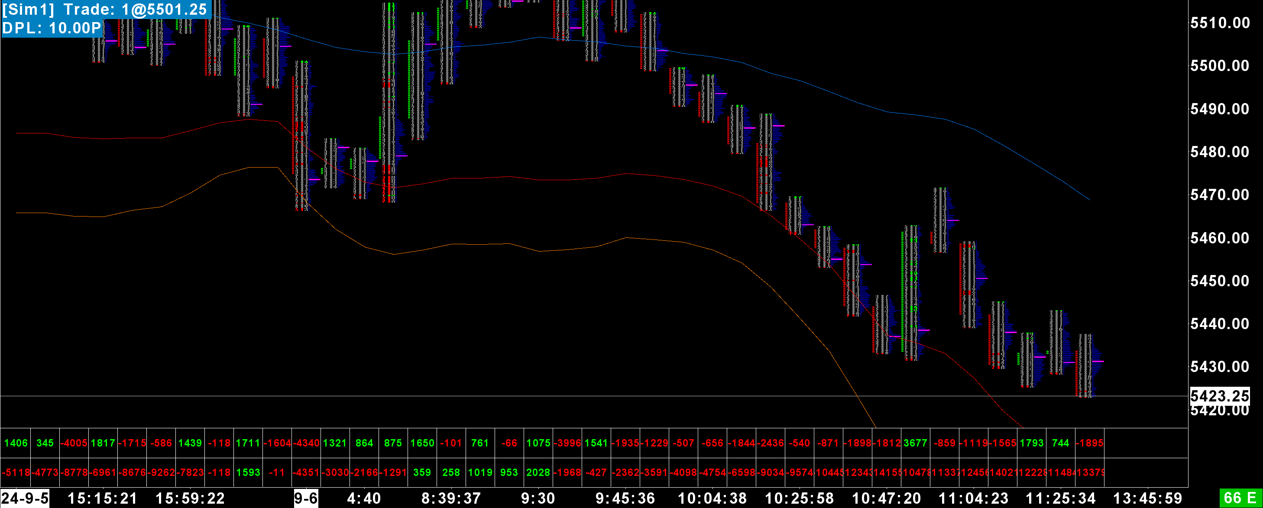Select the last delta cell, -1895
Image resolution: width=1263 pixels, height=508 pixels.
tap(1089, 443)
